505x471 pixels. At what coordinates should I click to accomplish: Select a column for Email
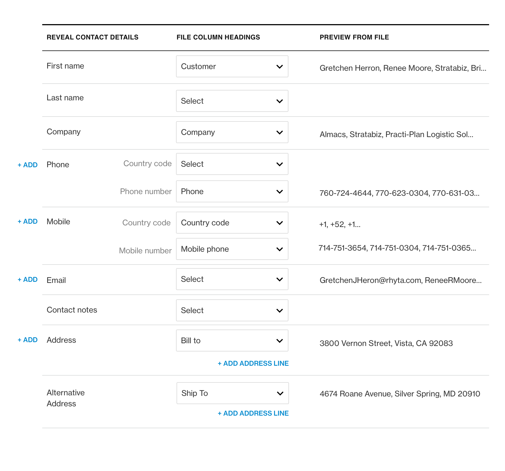coord(232,279)
